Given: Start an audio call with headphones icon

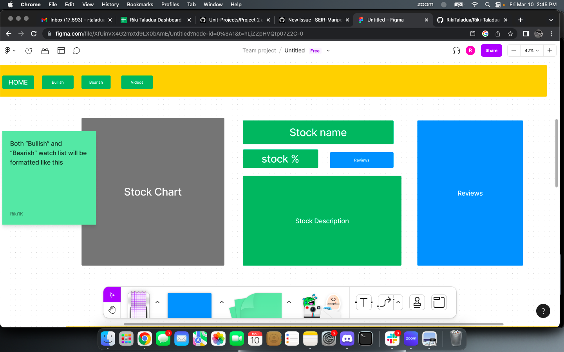Looking at the screenshot, I should pos(456,50).
